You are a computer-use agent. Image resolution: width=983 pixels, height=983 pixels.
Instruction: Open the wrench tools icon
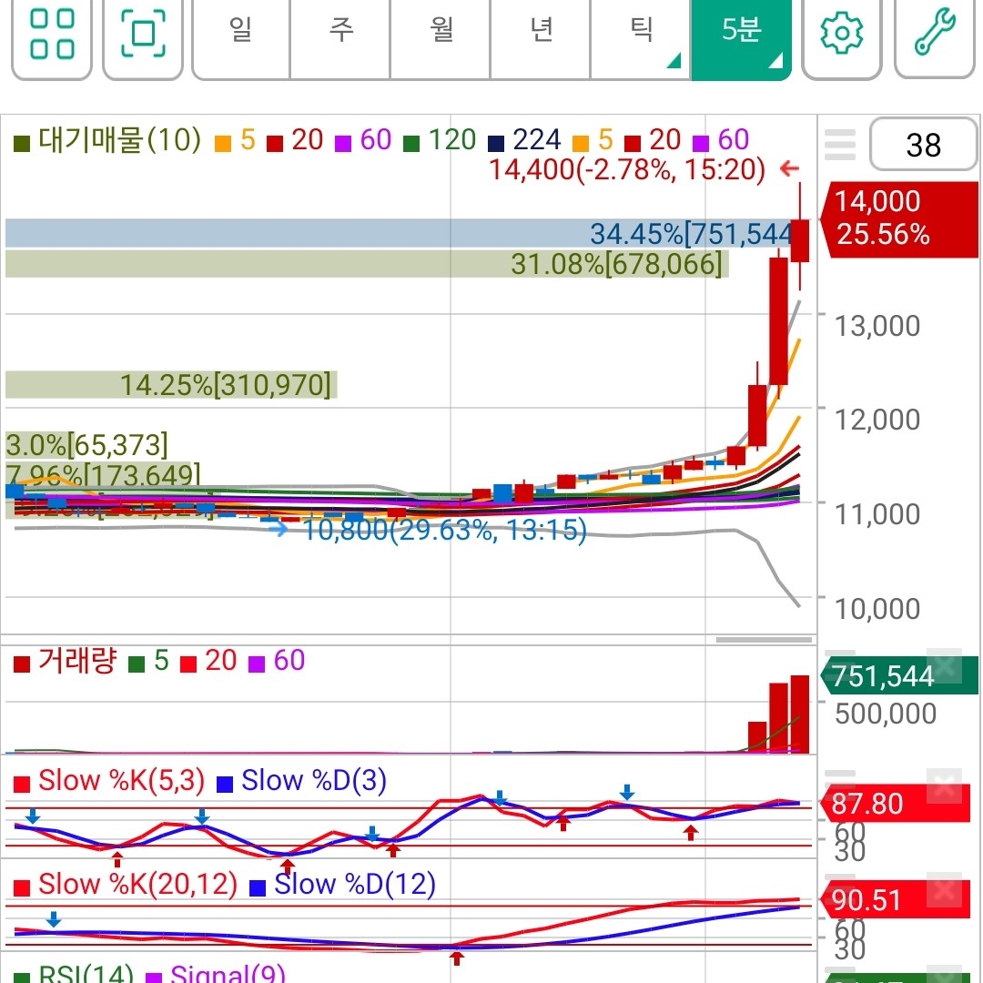[x=934, y=34]
